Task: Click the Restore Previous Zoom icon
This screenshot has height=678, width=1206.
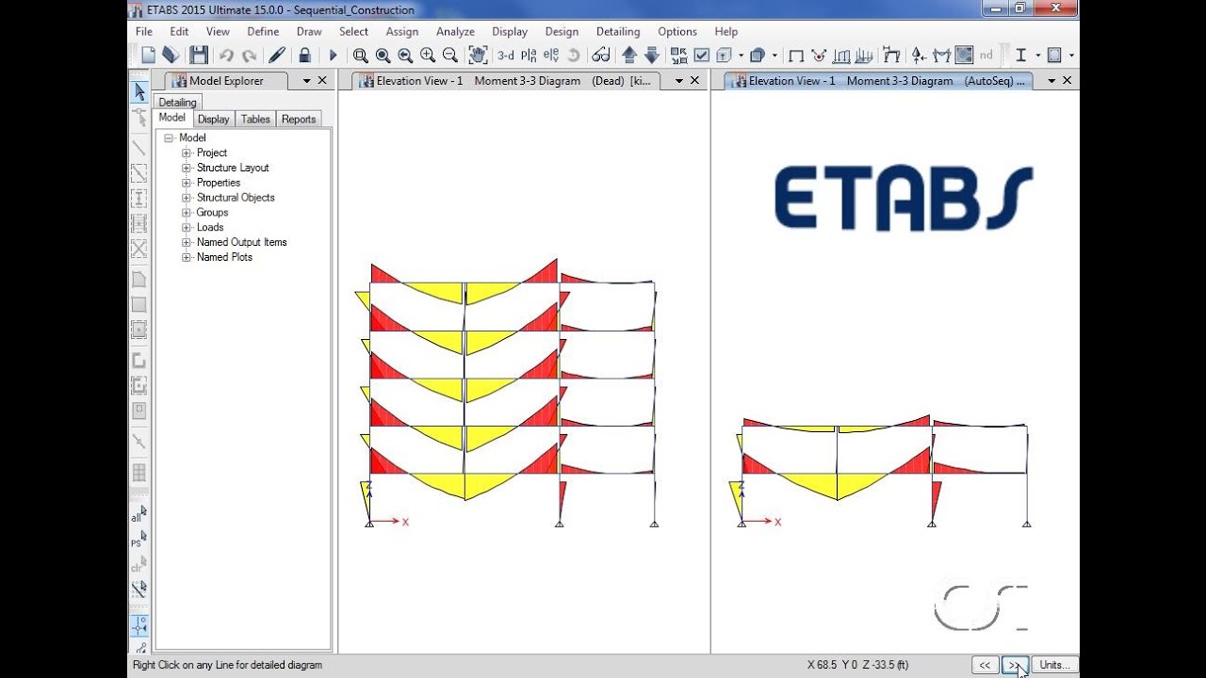Action: tap(405, 56)
